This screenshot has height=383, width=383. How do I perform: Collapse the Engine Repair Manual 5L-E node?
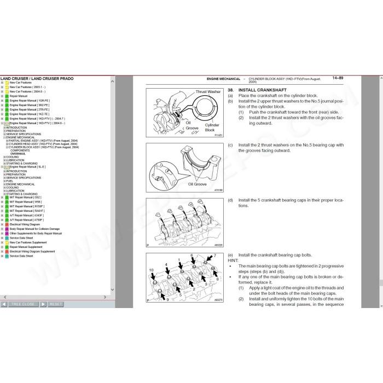pos(2,167)
